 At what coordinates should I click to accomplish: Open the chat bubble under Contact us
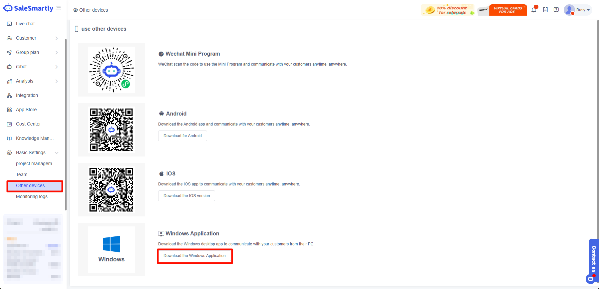(591, 279)
